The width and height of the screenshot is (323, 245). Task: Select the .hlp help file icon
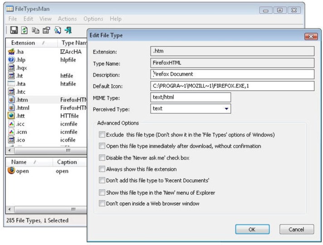click(x=11, y=59)
